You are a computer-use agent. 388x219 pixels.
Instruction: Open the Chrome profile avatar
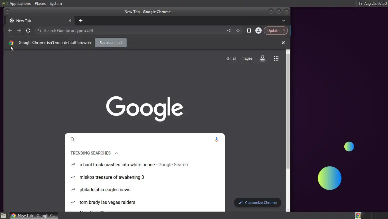(x=258, y=31)
